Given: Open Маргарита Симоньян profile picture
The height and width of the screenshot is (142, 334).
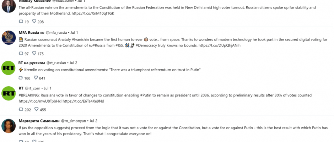Looking at the screenshot, I should [x=9, y=126].
